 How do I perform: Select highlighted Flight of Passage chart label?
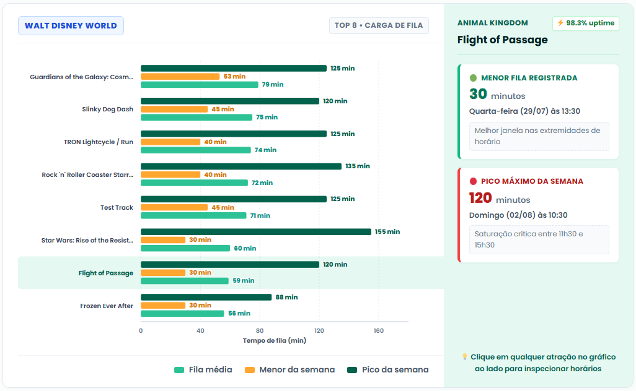[x=106, y=273]
